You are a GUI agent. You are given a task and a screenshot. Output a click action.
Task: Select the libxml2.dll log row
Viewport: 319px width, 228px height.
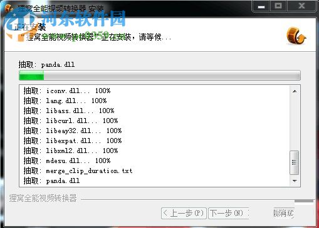[x=71, y=151]
